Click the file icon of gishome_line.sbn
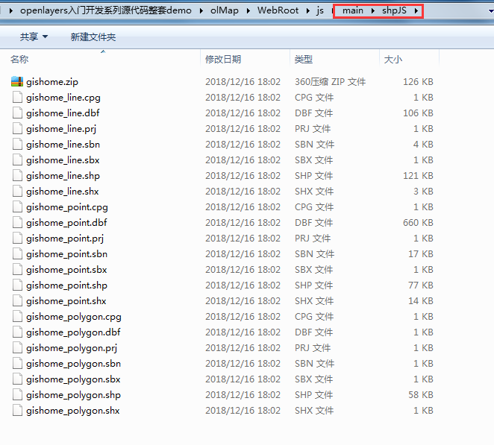494x445 pixels. coord(17,144)
